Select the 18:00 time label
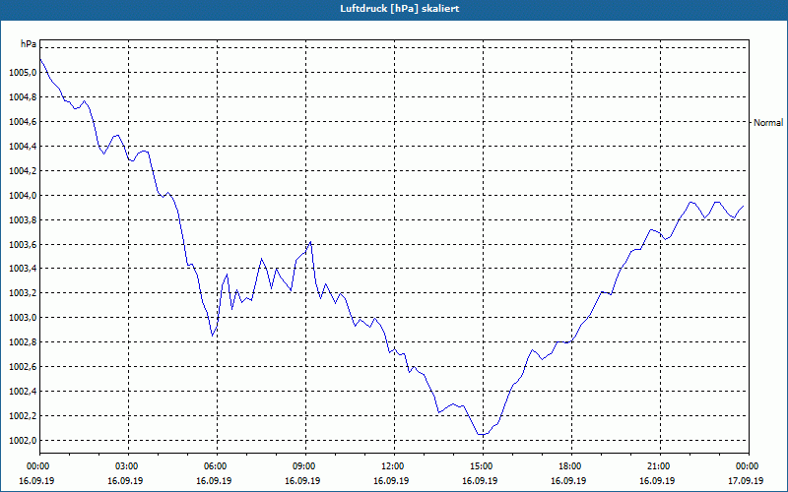 [571, 465]
